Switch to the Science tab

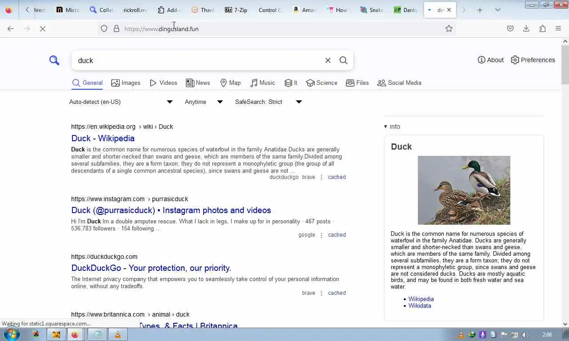tap(322, 83)
